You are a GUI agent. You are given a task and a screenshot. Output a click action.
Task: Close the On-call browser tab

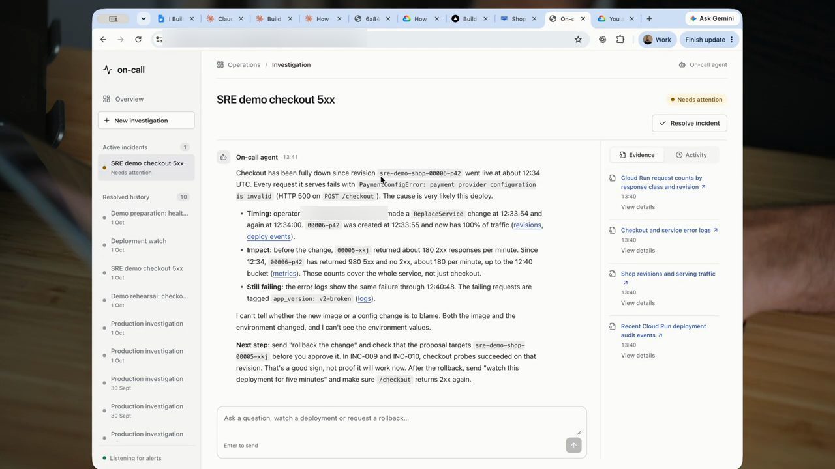pos(583,19)
